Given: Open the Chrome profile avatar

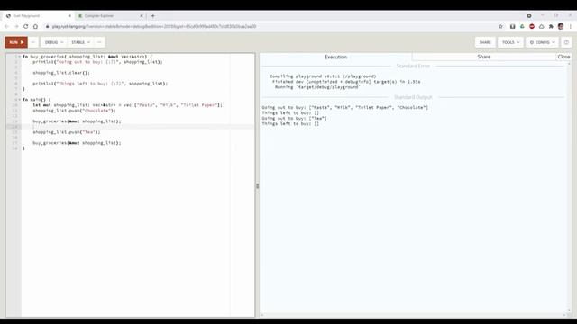Looking at the screenshot, I should pos(561,26).
